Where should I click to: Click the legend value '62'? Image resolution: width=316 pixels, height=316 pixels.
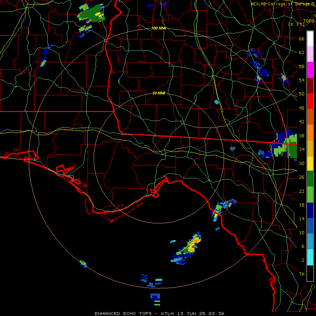pos(302,53)
